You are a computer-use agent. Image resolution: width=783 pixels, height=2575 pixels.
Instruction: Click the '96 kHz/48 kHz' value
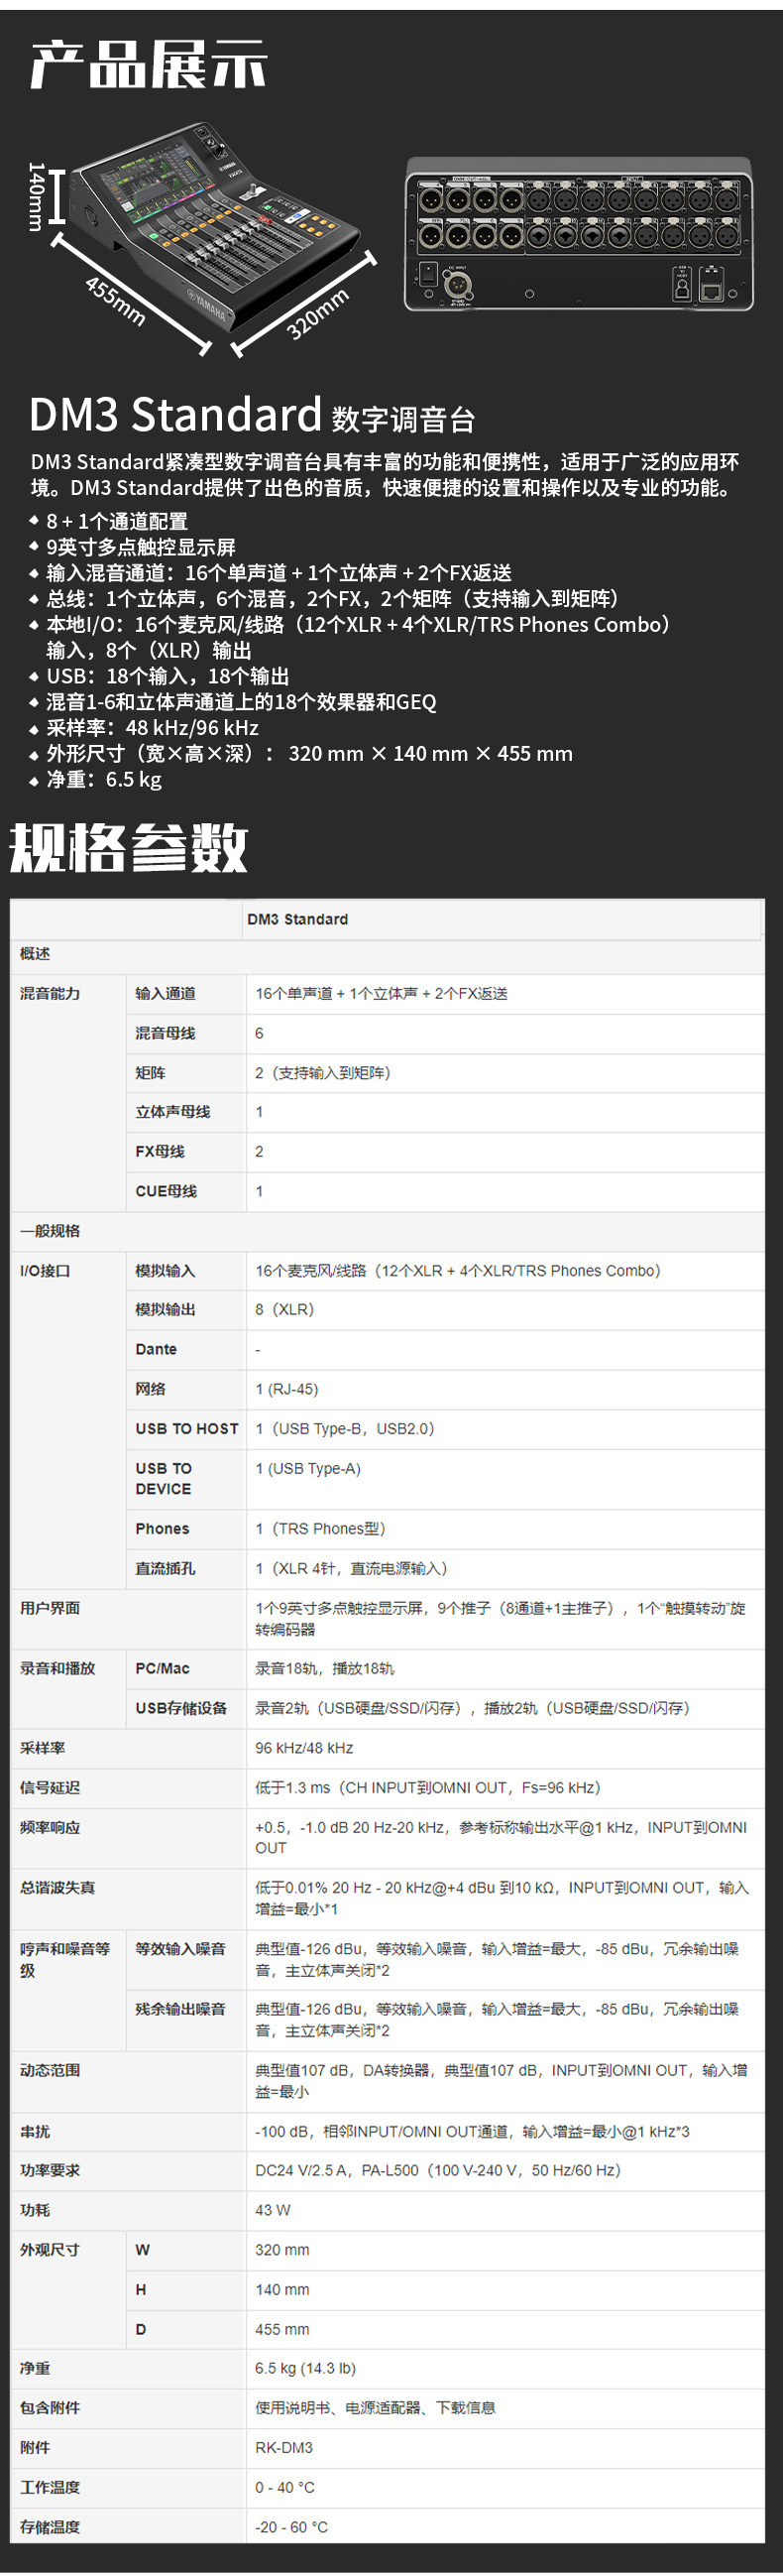(x=303, y=1749)
